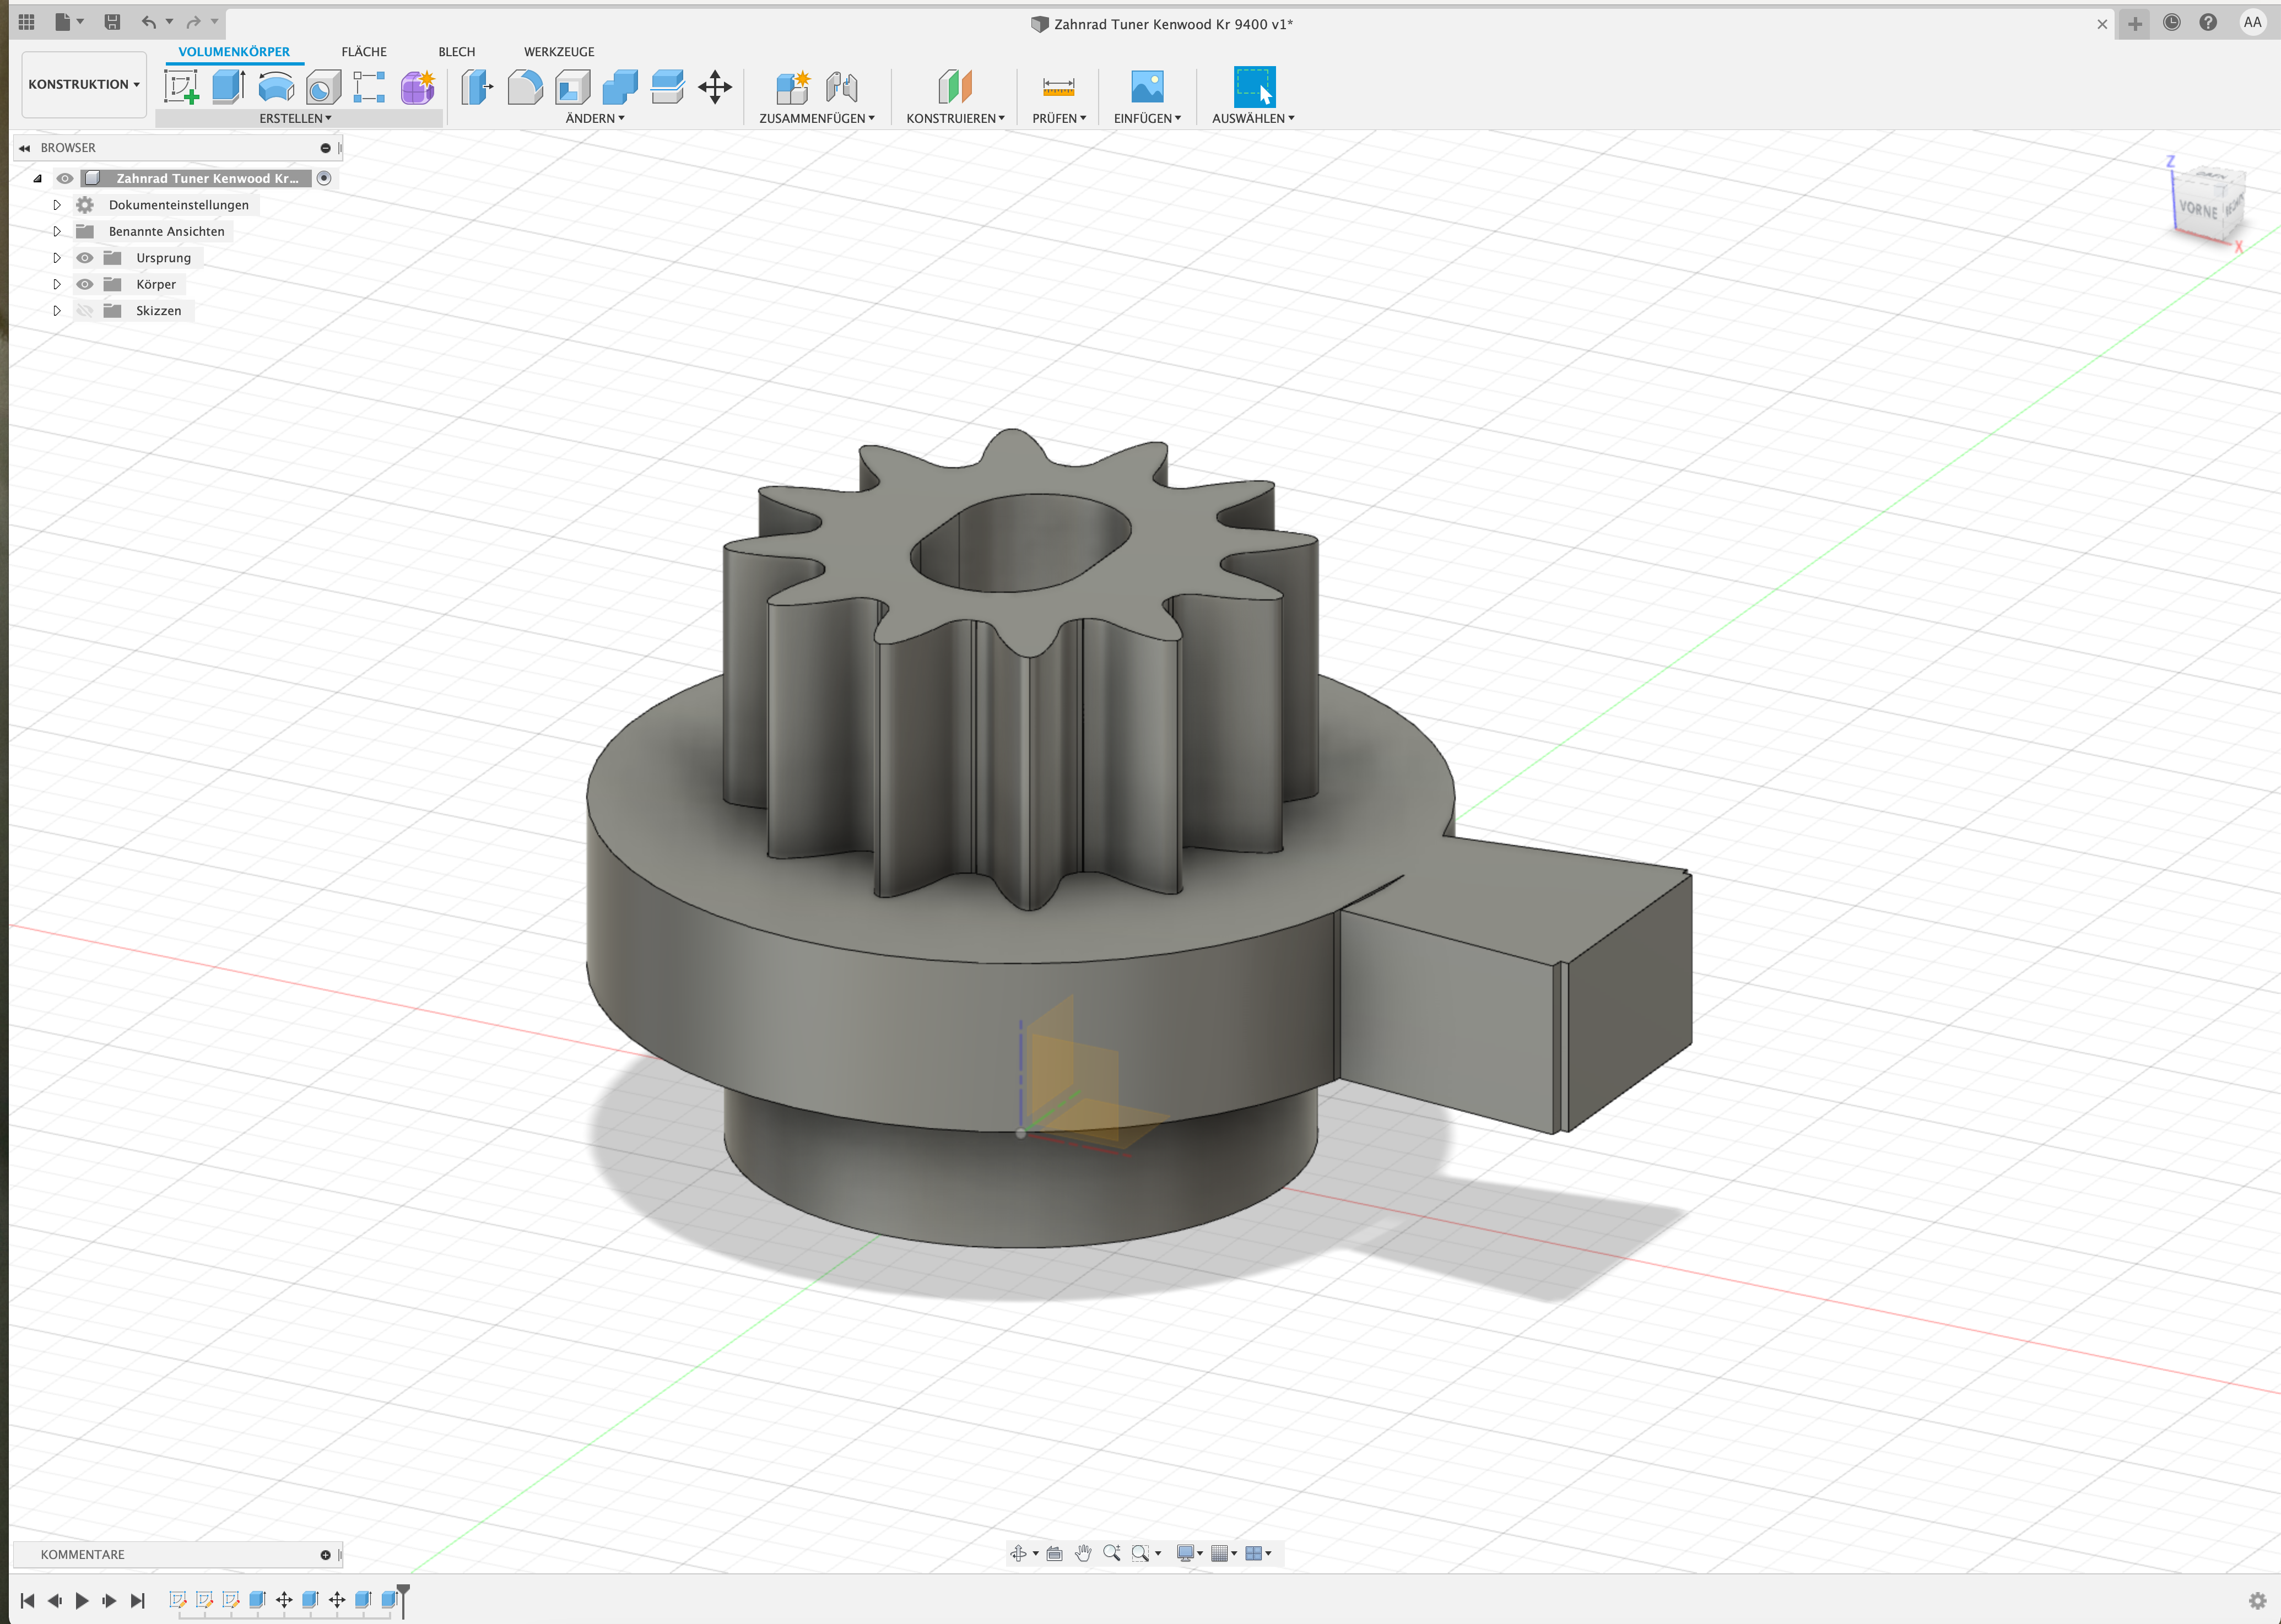
Task: Select the Press Pull tool
Action: 477,86
